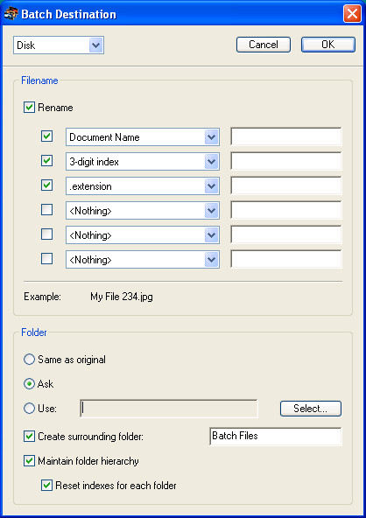
Task: Open the 3-digit index dropdown
Action: (x=143, y=162)
